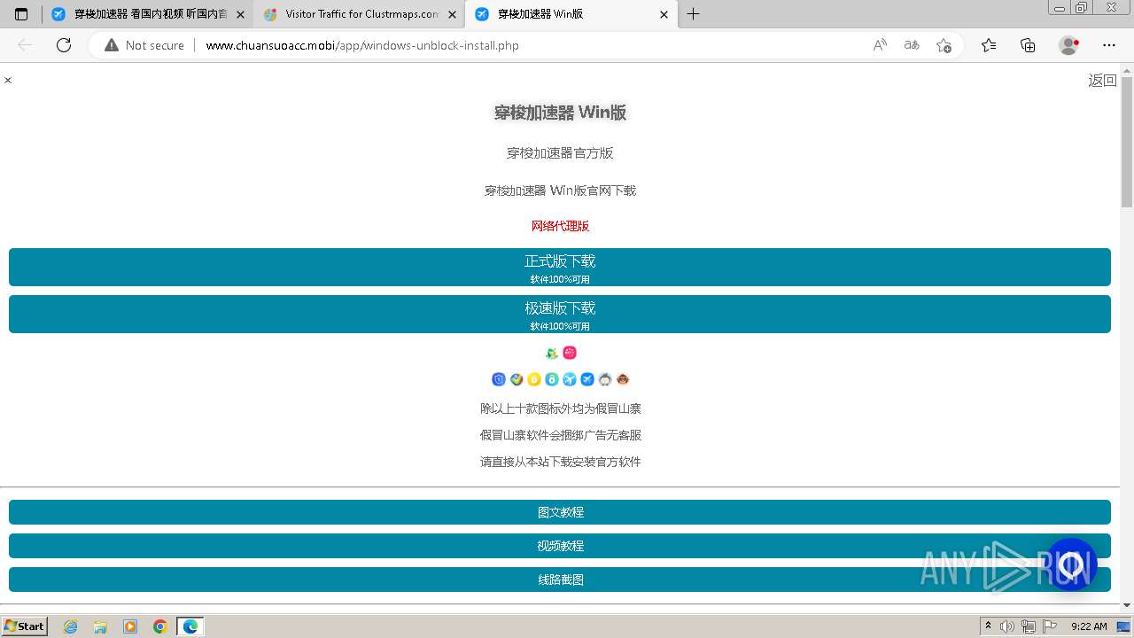Select the 穿梭加速器 Win版 tab
Screen dimensions: 1134x638
point(571,14)
